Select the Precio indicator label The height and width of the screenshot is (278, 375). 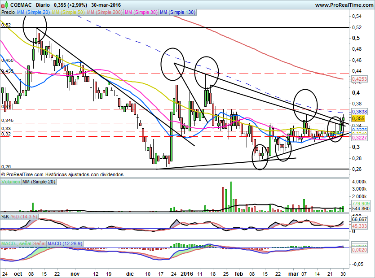point(8,13)
